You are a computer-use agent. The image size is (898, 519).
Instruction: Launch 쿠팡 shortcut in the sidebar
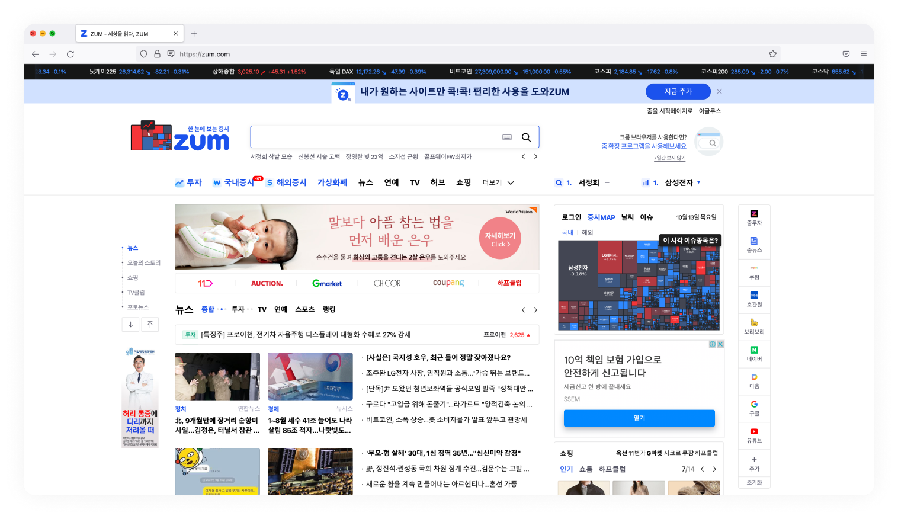coord(754,272)
